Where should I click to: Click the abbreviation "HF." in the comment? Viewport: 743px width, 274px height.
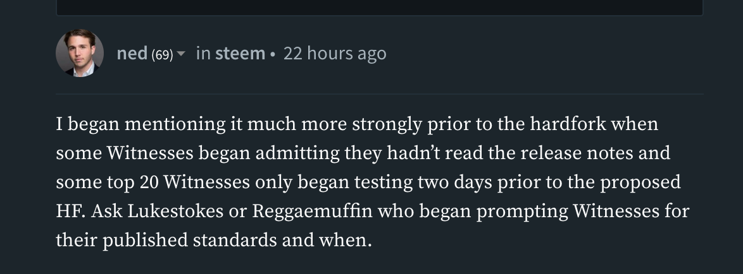pos(70,211)
